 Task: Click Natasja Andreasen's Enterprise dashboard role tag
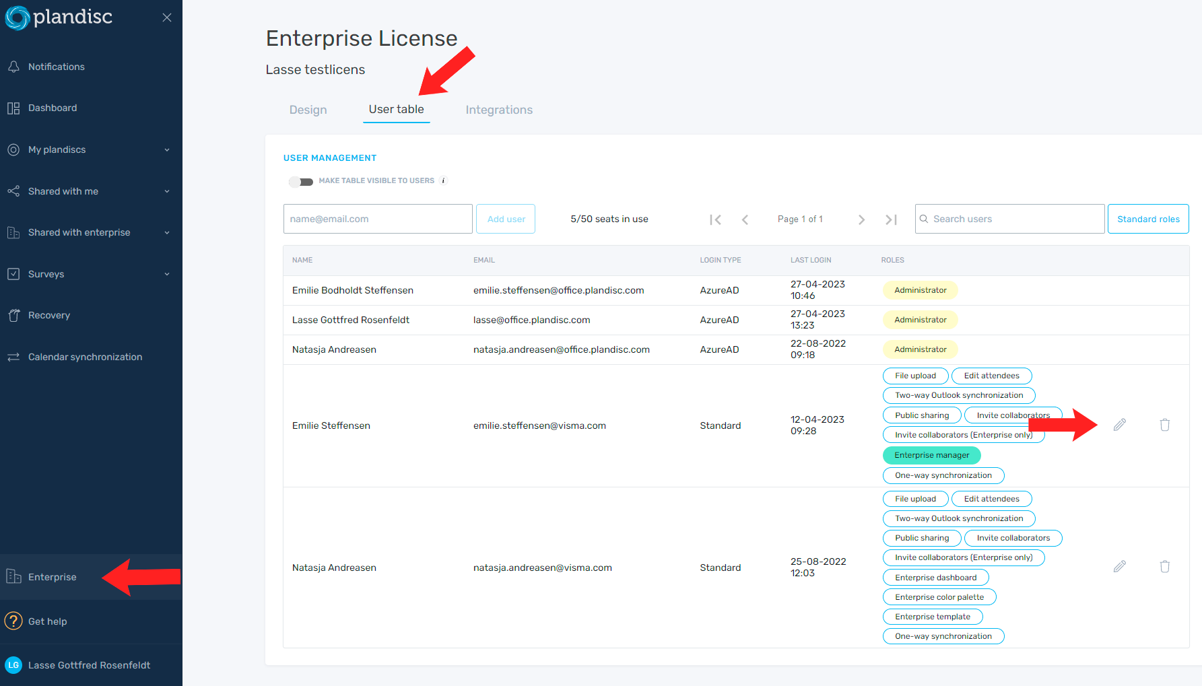(936, 578)
